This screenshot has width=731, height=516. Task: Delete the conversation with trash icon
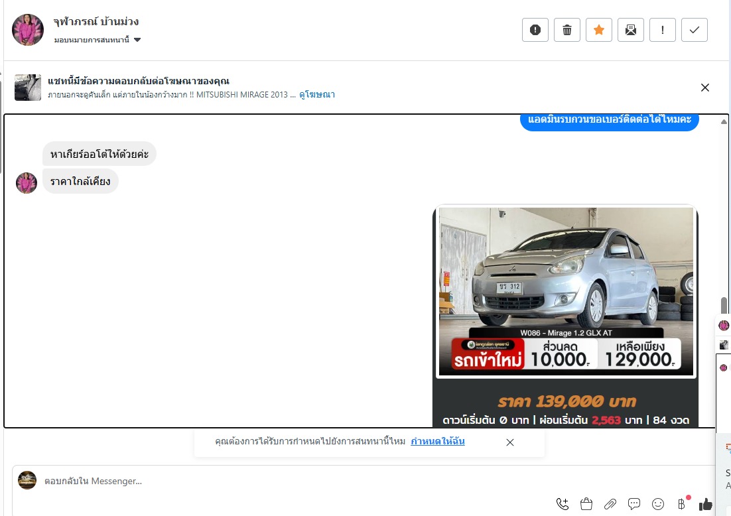pyautogui.click(x=567, y=30)
